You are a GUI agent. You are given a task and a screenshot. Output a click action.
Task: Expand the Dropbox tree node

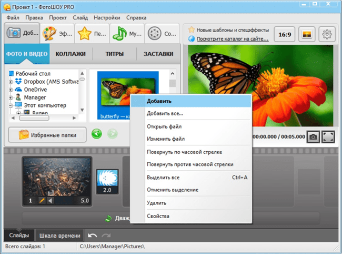(x=11, y=82)
